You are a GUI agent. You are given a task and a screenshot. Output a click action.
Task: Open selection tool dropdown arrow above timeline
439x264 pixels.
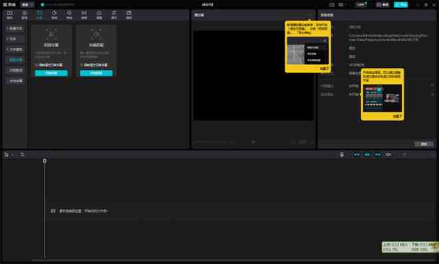[13, 155]
